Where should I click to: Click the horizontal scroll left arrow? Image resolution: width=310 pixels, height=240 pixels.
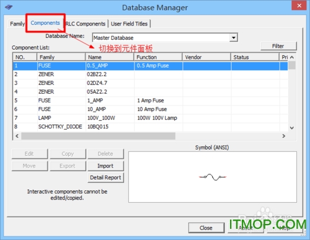click(17, 136)
